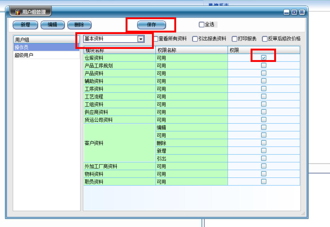Check 客户资料 编辑 permission checkbox
The image size is (330, 227).
point(264,127)
